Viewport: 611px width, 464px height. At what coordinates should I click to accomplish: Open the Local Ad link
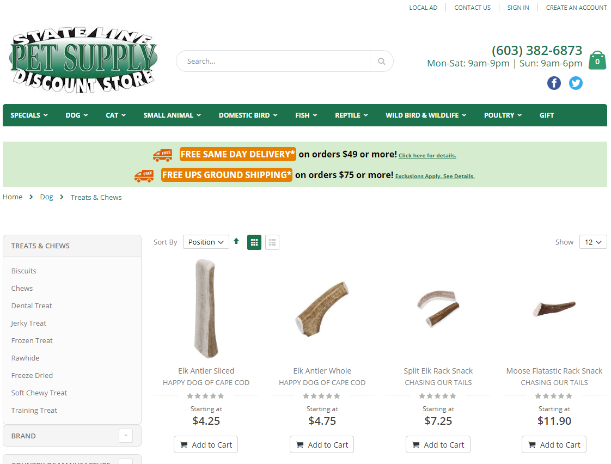point(423,8)
